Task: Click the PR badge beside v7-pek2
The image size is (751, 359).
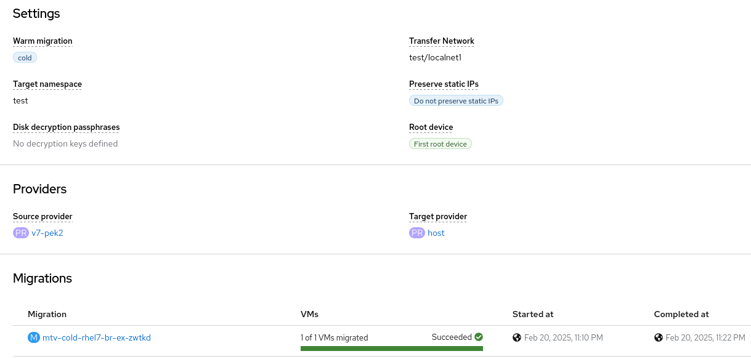Action: [x=20, y=233]
